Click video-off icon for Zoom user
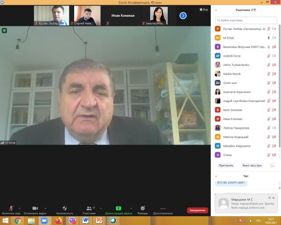The width and height of the screenshot is (281, 225). tap(274, 83)
